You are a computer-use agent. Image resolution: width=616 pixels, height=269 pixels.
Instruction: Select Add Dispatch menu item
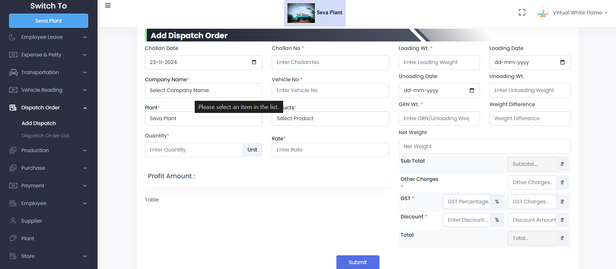pyautogui.click(x=38, y=123)
